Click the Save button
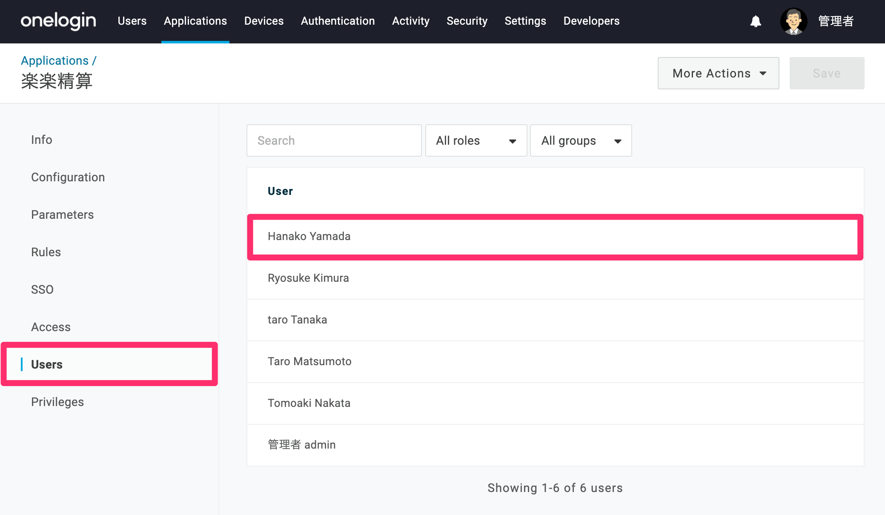Screen dimensions: 885x515 tap(827, 73)
